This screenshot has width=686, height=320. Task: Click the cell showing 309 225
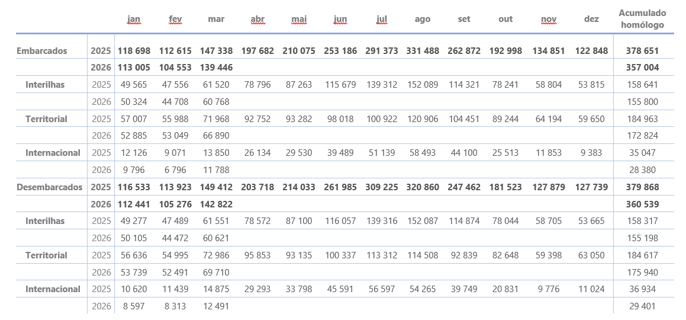(382, 187)
